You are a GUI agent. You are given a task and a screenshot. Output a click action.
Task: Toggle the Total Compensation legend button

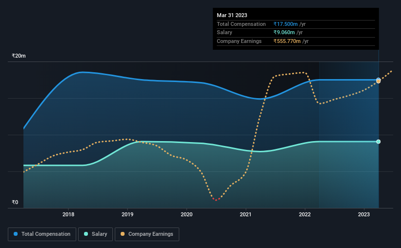click(x=42, y=234)
